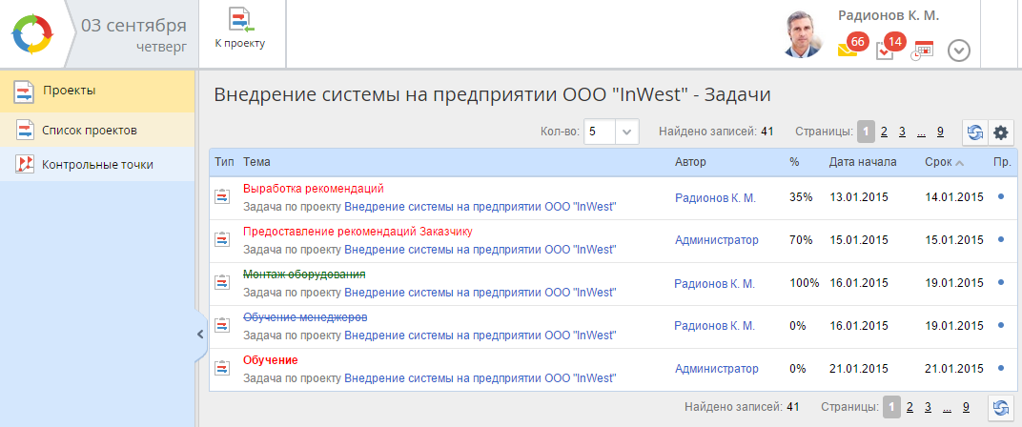The height and width of the screenshot is (427, 1022).
Task: Click the author Администратор link for Обучение task
Action: (x=716, y=369)
